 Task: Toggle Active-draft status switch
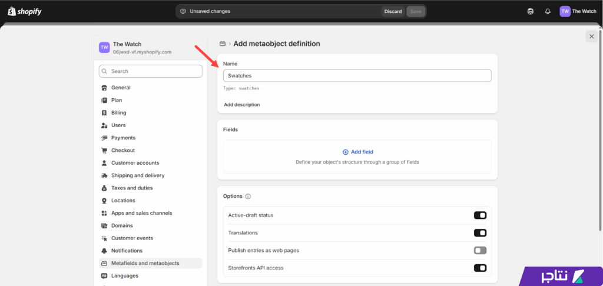[x=480, y=215]
